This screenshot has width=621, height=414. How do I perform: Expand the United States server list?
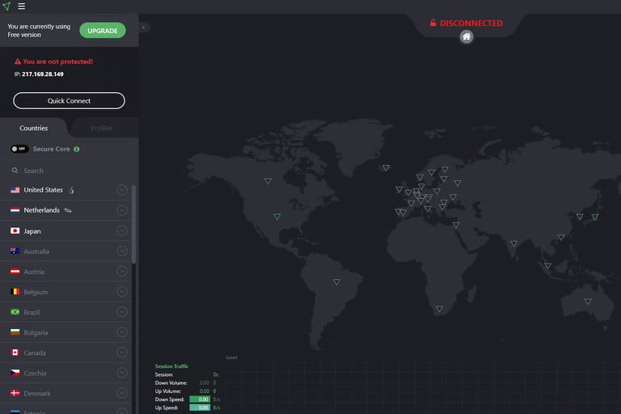point(122,190)
